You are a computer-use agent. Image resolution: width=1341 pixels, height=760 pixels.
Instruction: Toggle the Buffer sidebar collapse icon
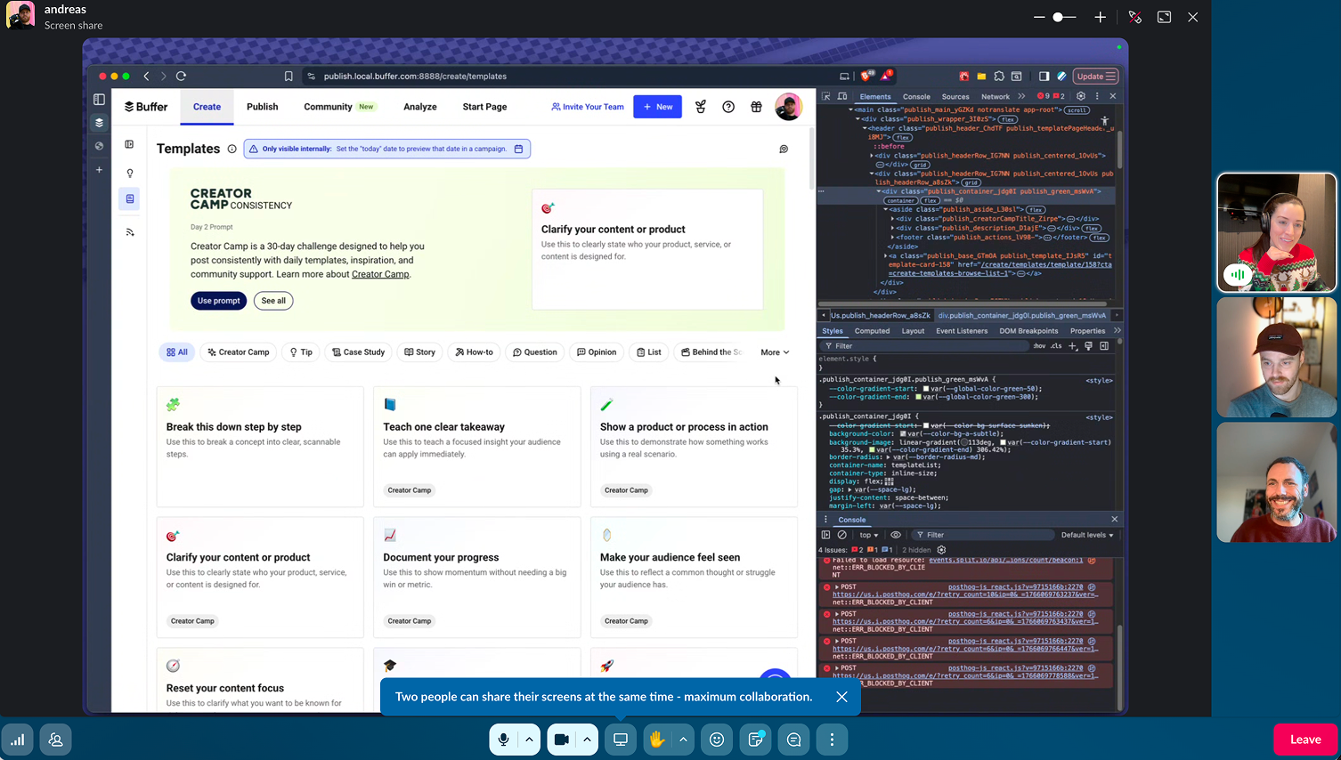pos(130,144)
